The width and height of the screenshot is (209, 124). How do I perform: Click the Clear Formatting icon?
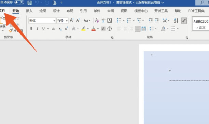[x=97, y=20]
